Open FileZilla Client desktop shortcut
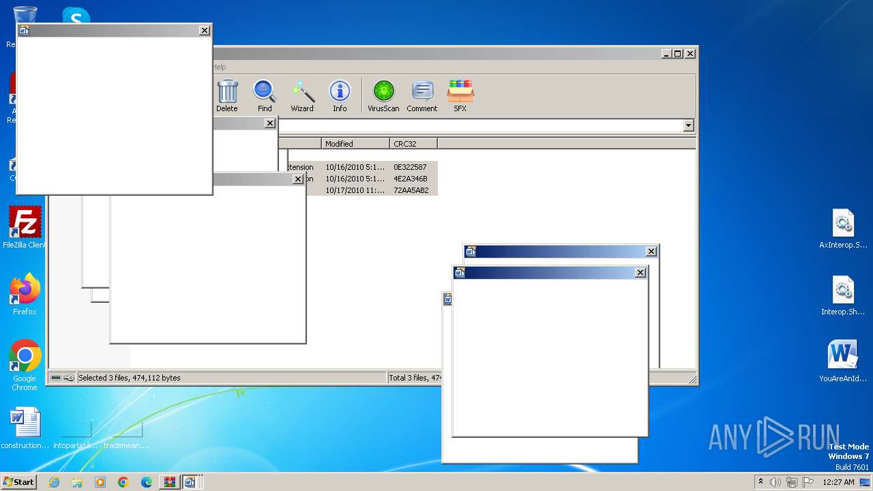Viewport: 873px width, 491px height. coord(25,228)
